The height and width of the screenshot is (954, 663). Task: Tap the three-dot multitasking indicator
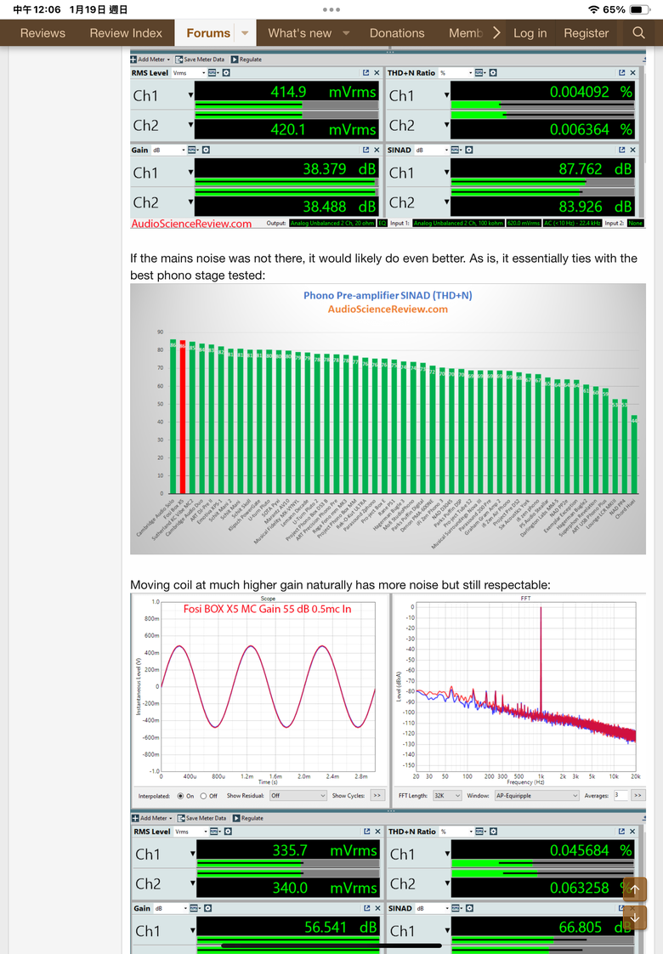(331, 9)
